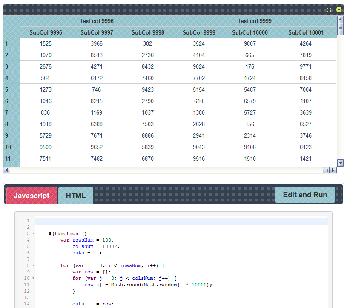Click the vertical scrollbar thumb
The image size is (347, 308).
tap(340, 29)
